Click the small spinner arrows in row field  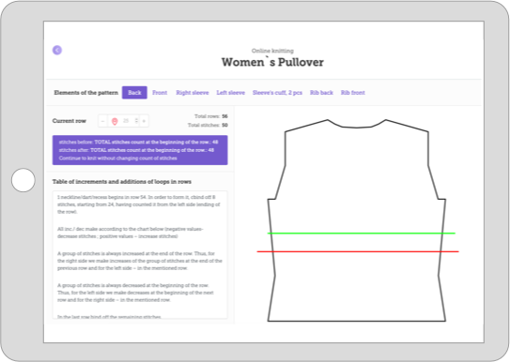click(136, 121)
